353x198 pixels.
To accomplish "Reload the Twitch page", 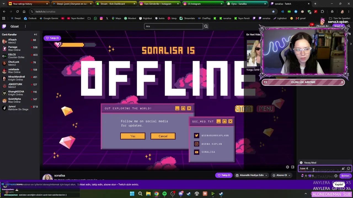I will (17, 12).
